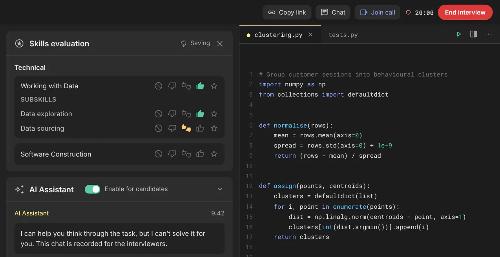Viewport: 500px width, 257px height.
Task: End the interview
Action: (465, 12)
